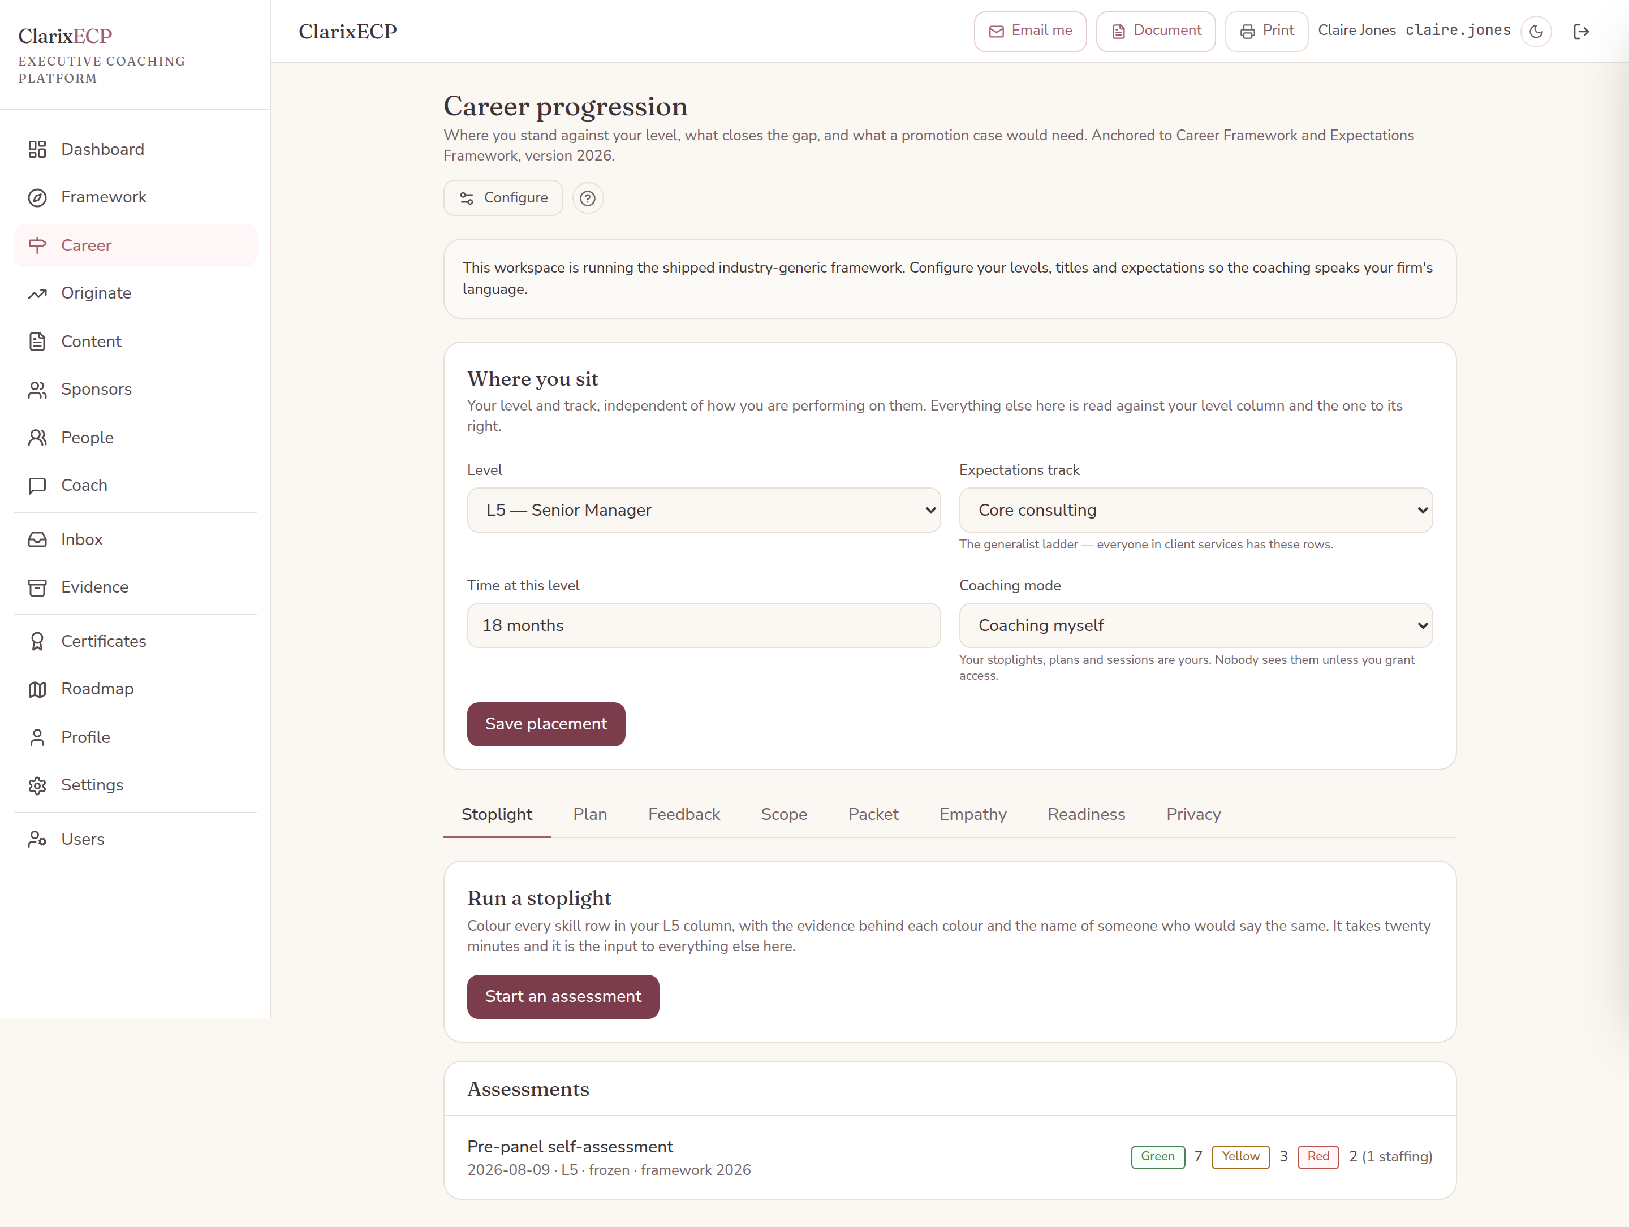Click the Profile person icon
The width and height of the screenshot is (1629, 1227).
click(x=37, y=737)
